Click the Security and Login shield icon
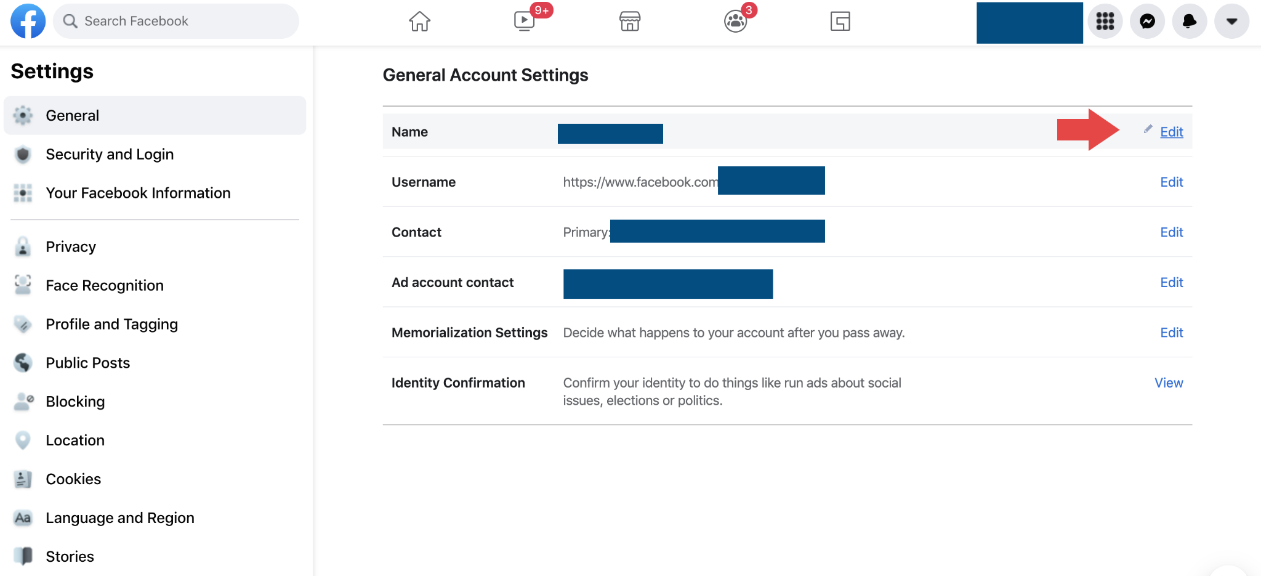This screenshot has width=1261, height=576. 23,154
